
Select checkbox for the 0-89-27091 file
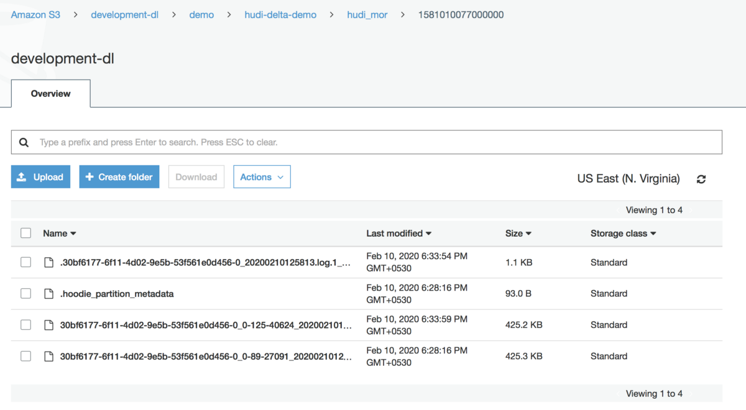point(25,356)
